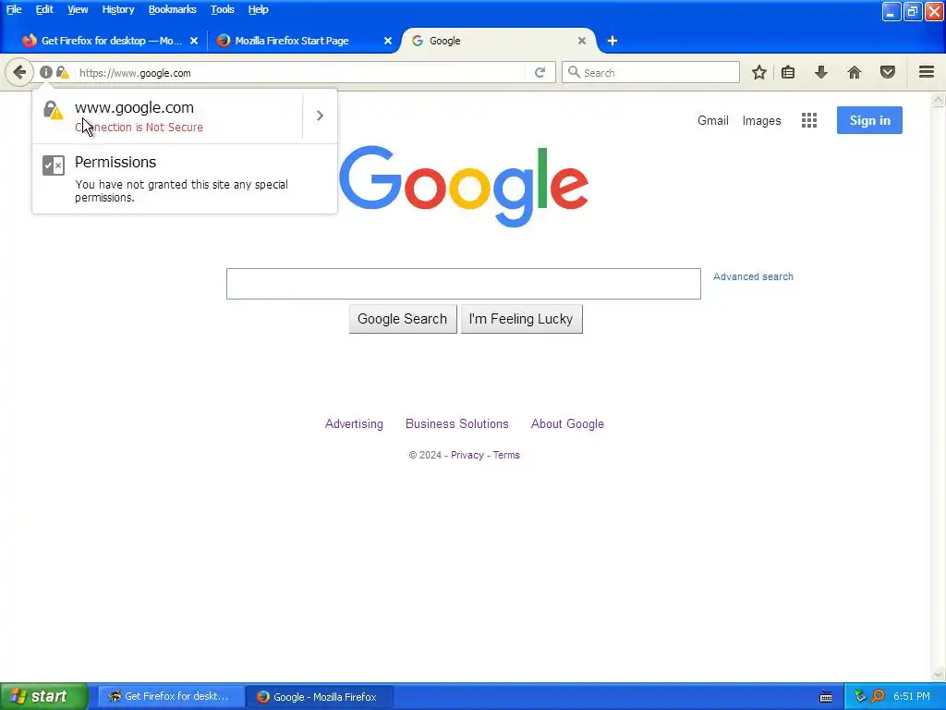Image resolution: width=946 pixels, height=710 pixels.
Task: Show connection details chevron arrow
Action: click(320, 116)
